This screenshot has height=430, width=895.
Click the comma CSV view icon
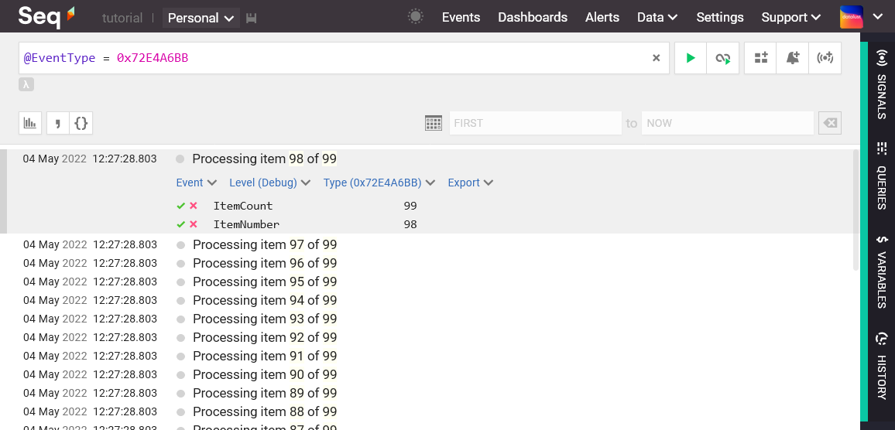[57, 123]
